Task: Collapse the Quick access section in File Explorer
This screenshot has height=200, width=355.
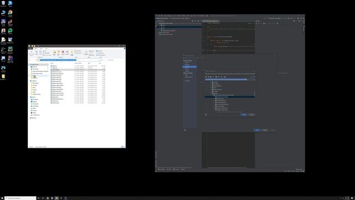Action: click(29, 64)
